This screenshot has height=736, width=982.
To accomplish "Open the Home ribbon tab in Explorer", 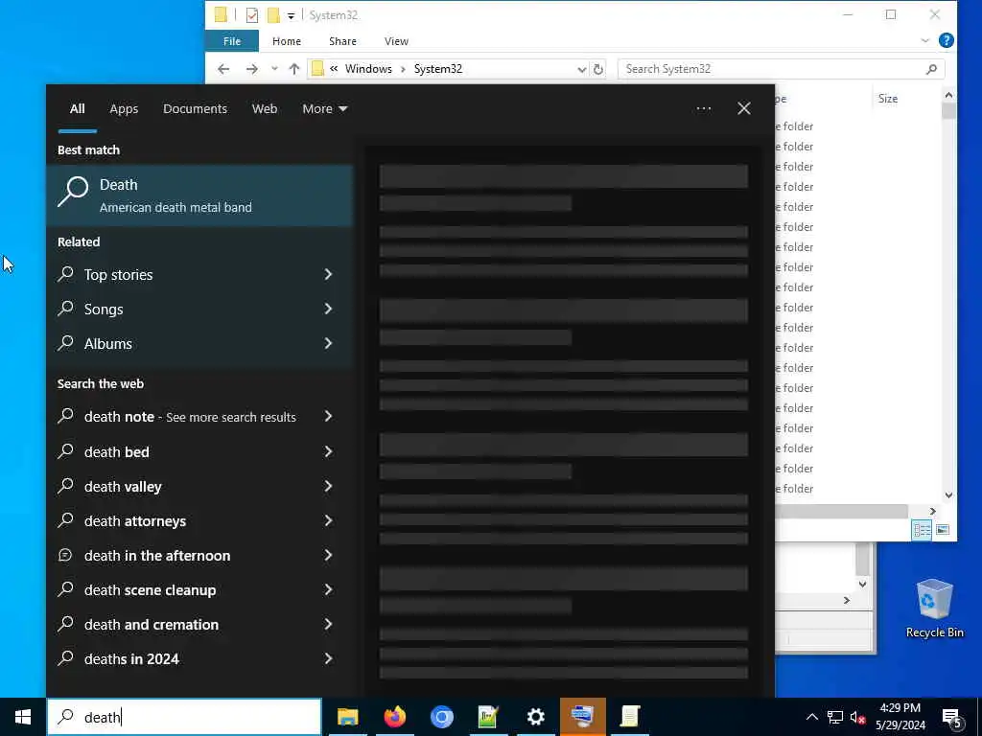I will coord(287,41).
